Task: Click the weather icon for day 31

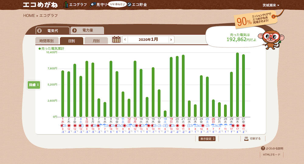Action: click(244, 125)
